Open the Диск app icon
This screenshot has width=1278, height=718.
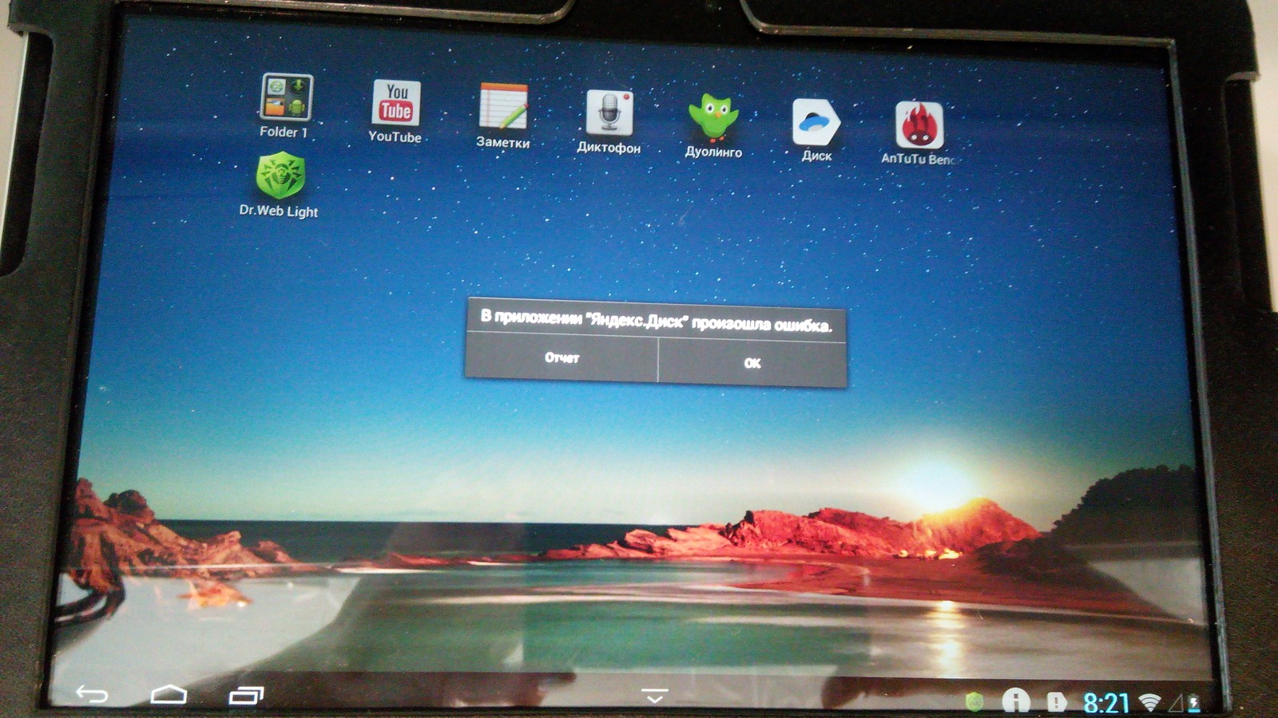(816, 130)
